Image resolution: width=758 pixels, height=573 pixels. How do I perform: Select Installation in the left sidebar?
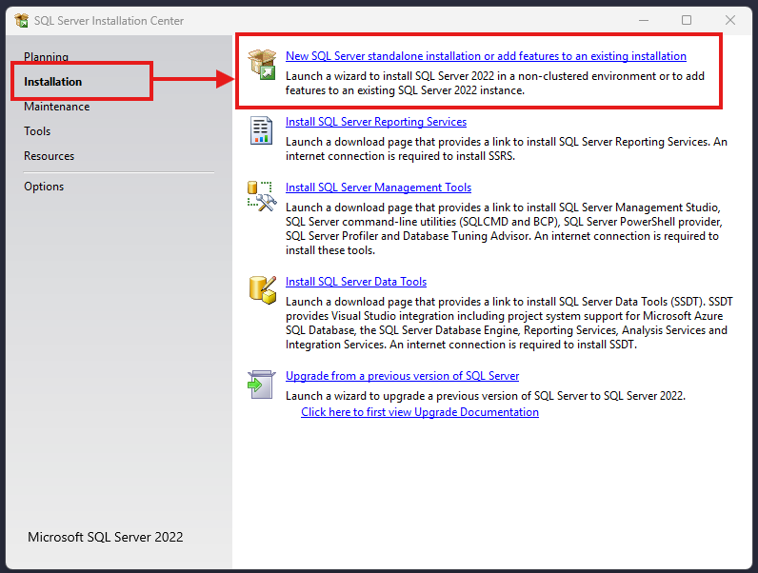point(53,82)
